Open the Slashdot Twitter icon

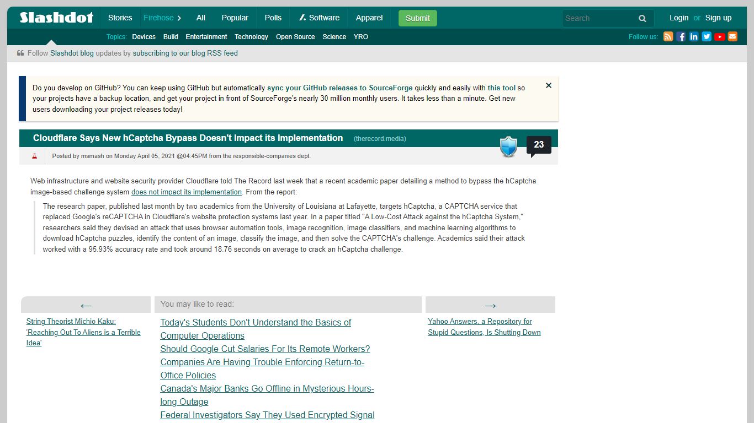pyautogui.click(x=707, y=37)
